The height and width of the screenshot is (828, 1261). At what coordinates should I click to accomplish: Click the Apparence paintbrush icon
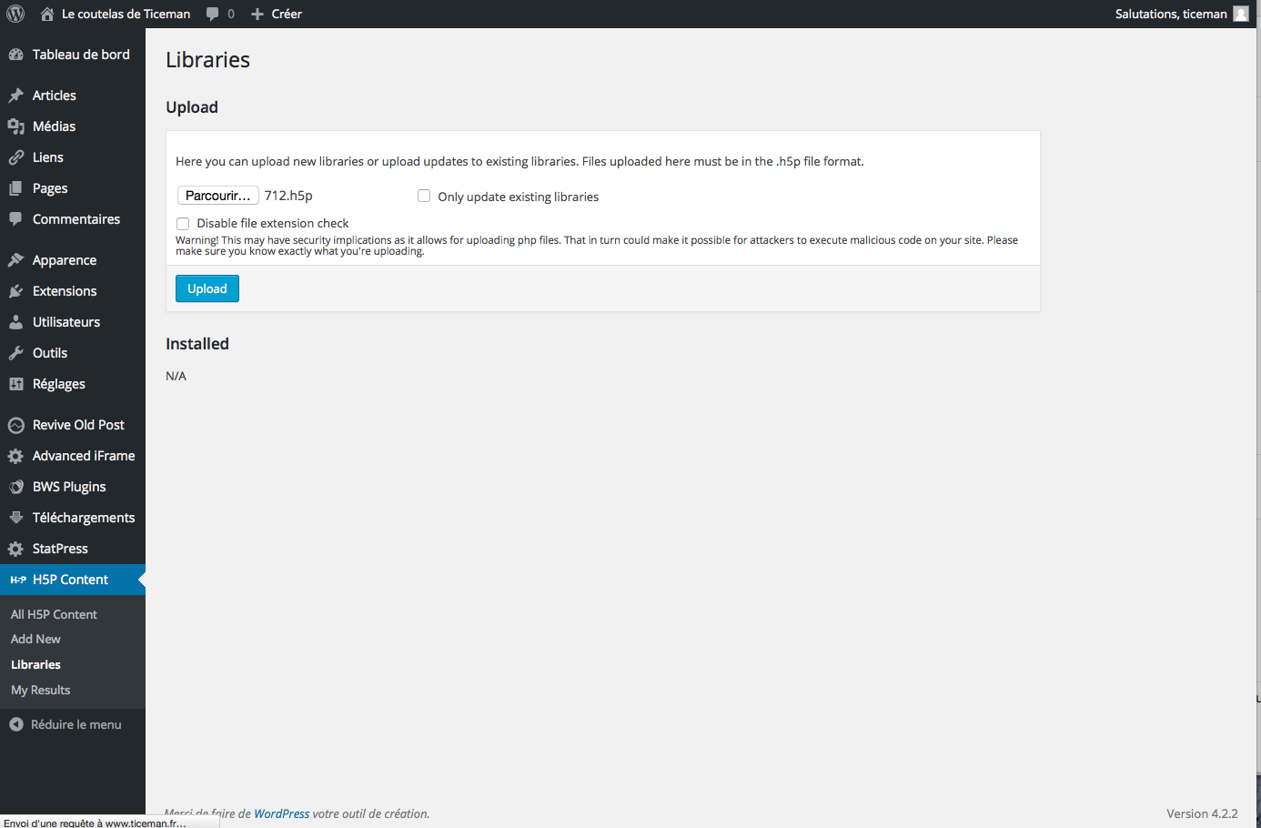(15, 260)
